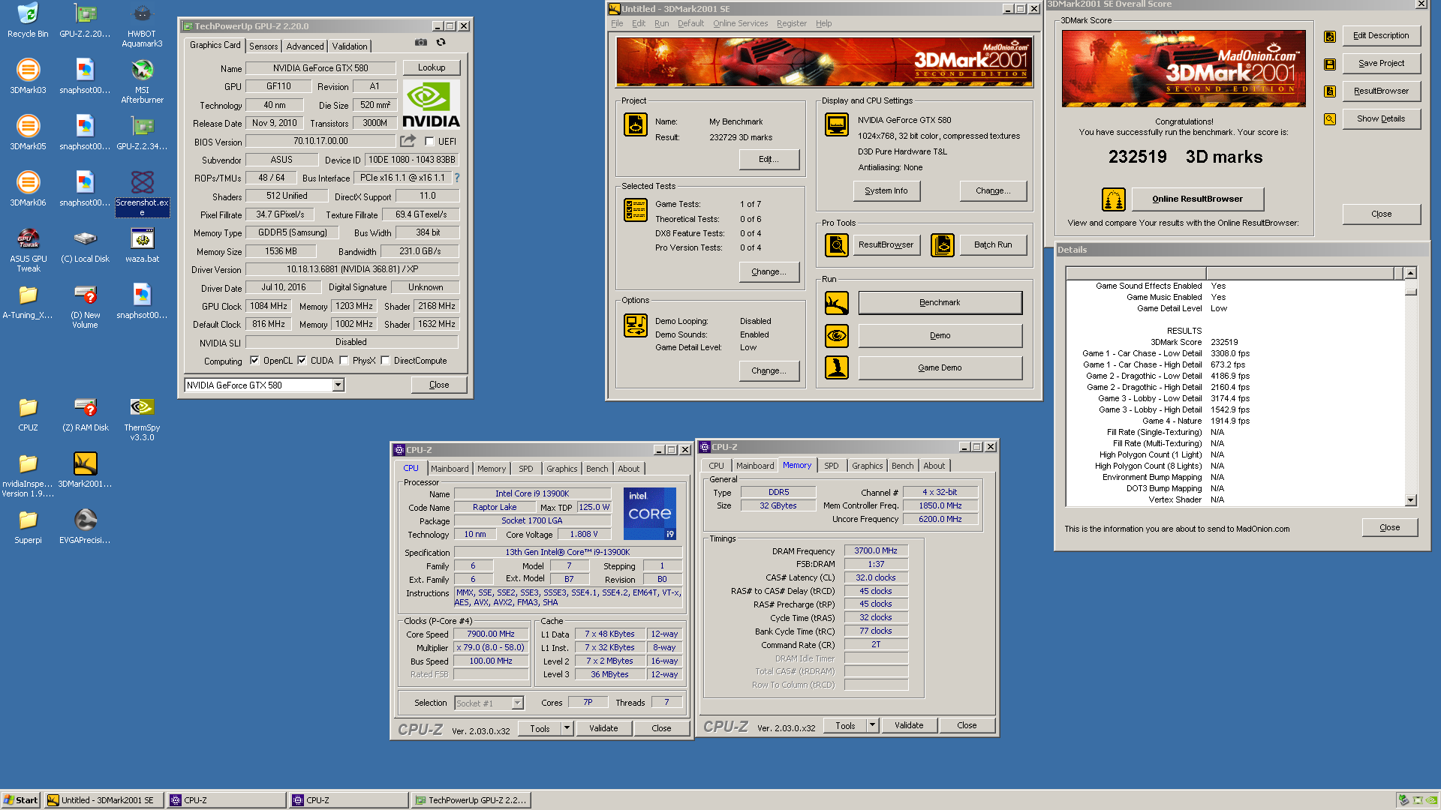Open waza.bat file icon

click(x=142, y=244)
